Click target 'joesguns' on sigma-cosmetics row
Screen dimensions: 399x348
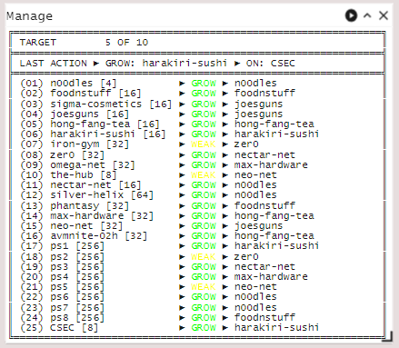(x=258, y=104)
